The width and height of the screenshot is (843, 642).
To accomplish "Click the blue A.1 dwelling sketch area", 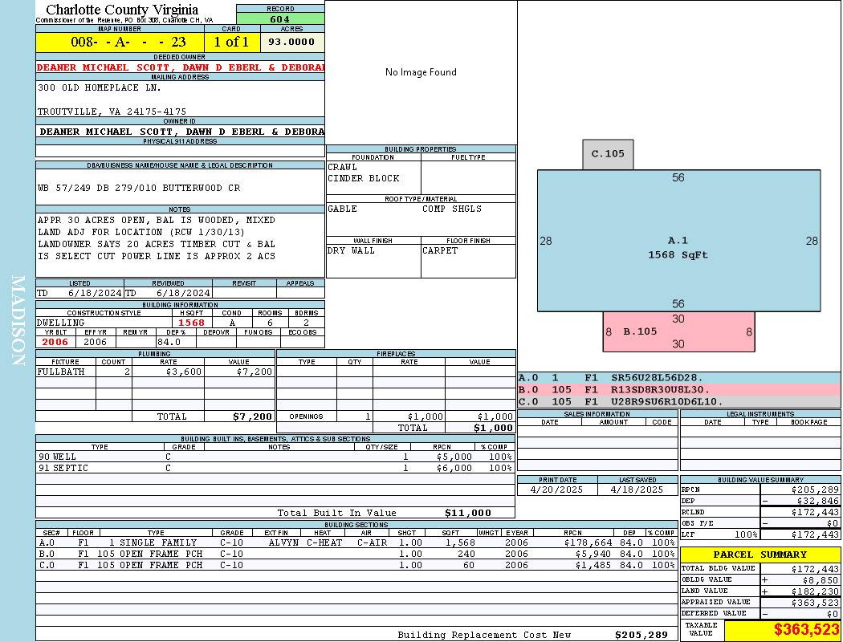I will pos(678,241).
